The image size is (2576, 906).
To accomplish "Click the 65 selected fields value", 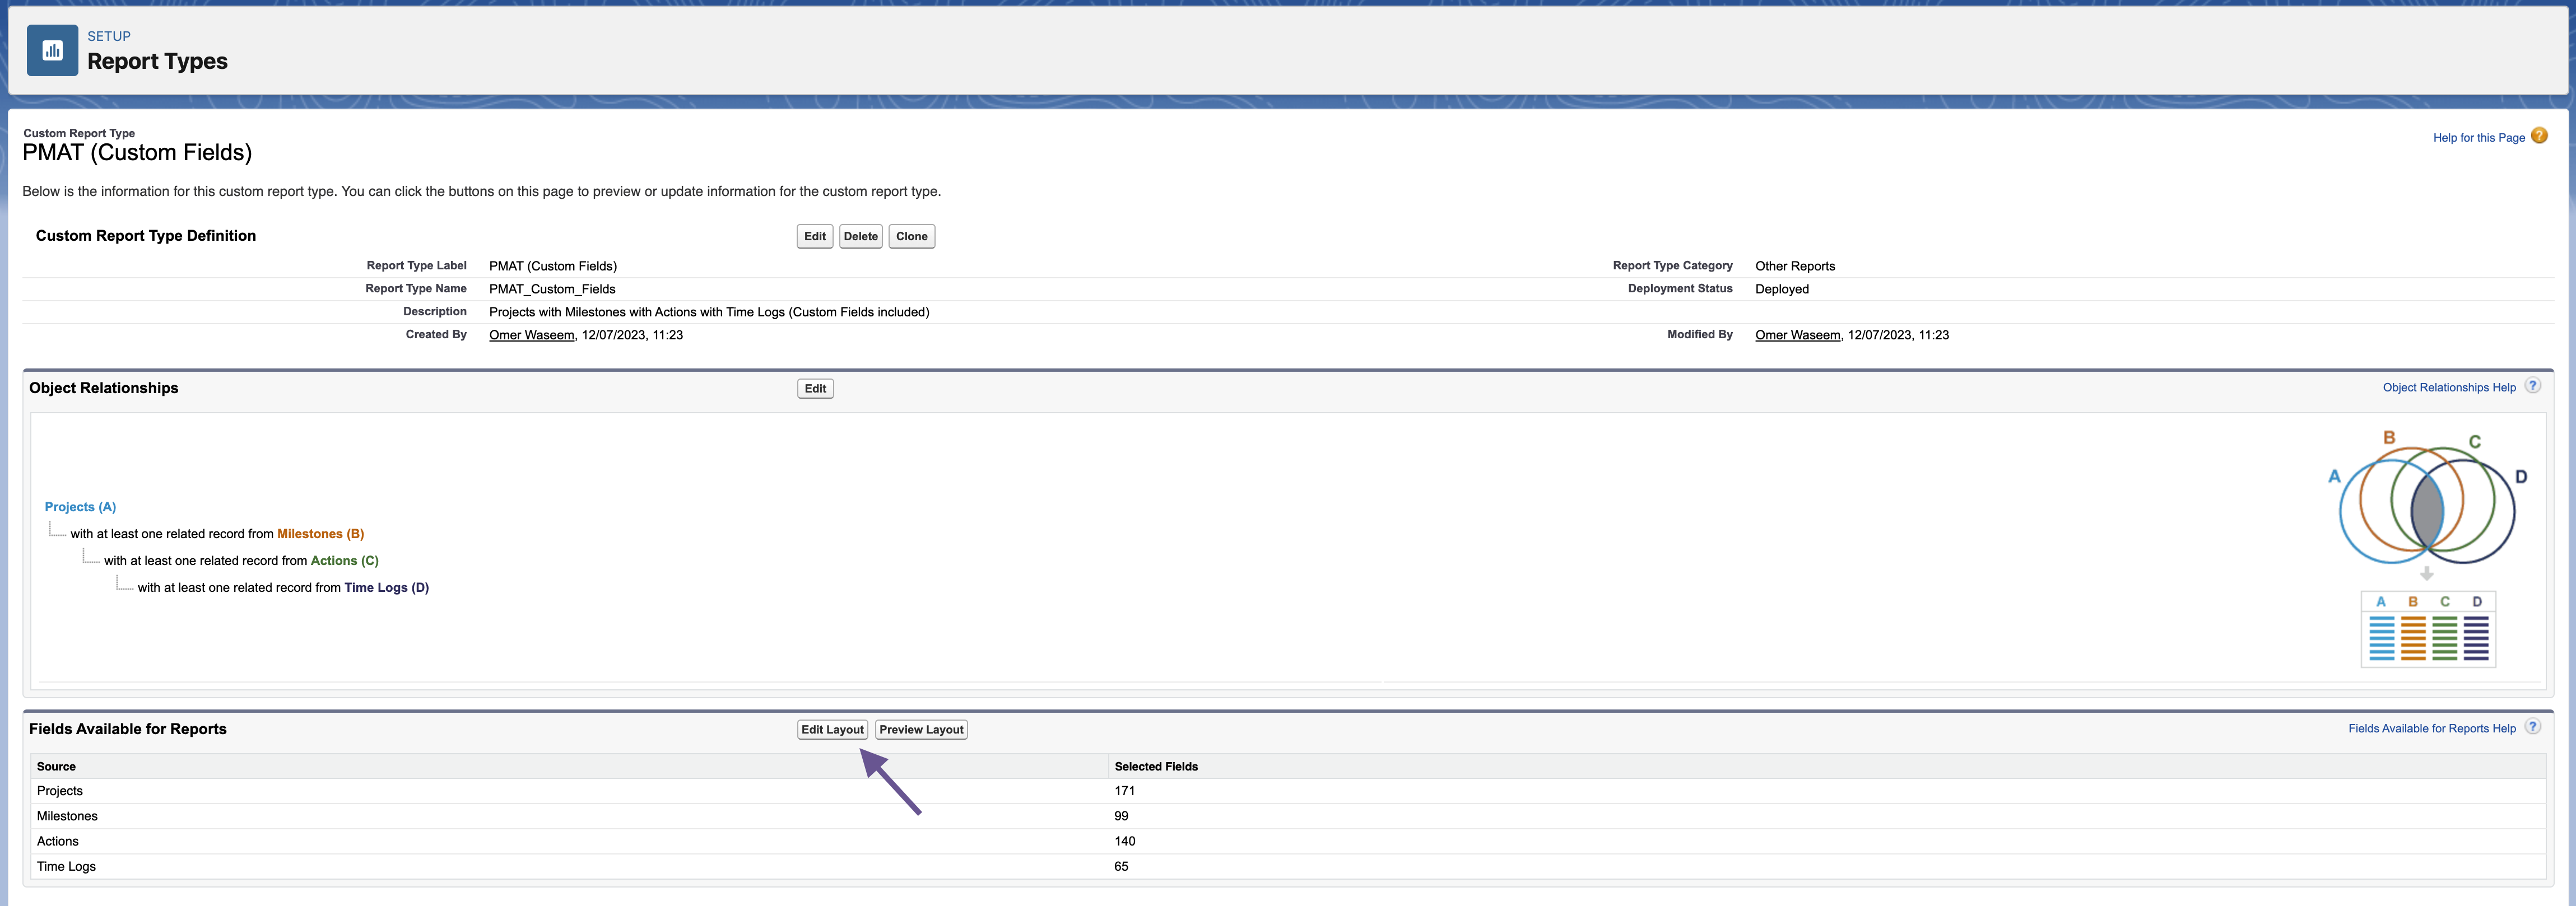I will [1121, 866].
